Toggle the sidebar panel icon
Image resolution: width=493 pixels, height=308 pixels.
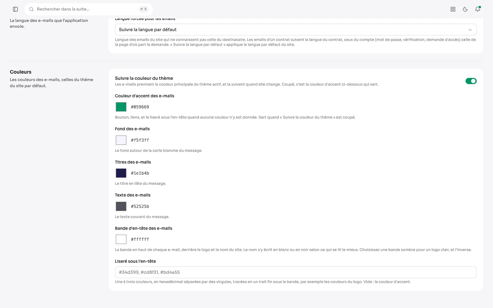point(15,9)
